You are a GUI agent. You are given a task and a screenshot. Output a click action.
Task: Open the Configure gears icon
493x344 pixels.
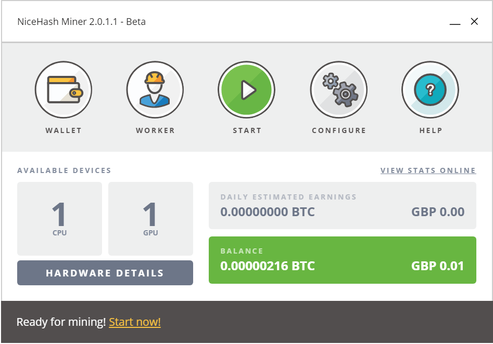tap(339, 90)
